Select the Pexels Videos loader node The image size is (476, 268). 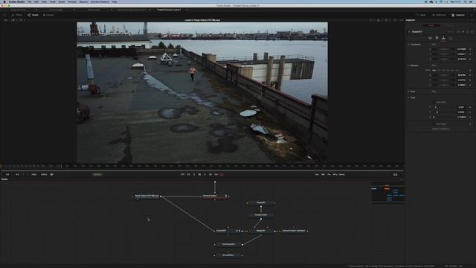tap(147, 196)
